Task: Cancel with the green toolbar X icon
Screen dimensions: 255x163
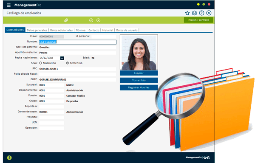Action: [x=98, y=20]
